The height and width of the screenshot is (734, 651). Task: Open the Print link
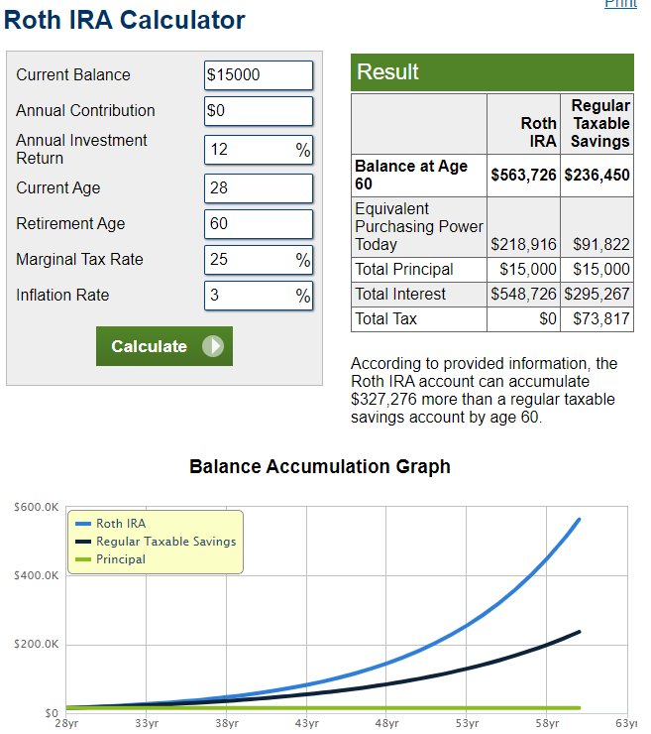(620, 4)
